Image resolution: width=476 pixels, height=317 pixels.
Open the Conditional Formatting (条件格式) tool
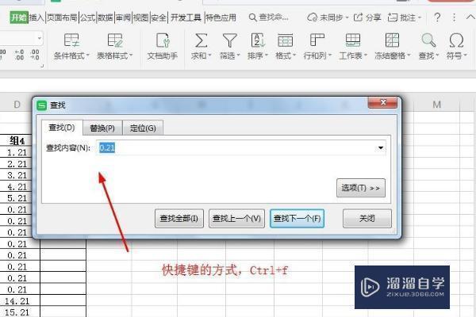pyautogui.click(x=71, y=40)
